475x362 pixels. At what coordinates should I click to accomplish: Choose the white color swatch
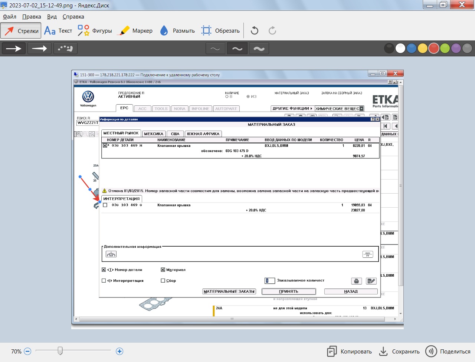(400, 48)
